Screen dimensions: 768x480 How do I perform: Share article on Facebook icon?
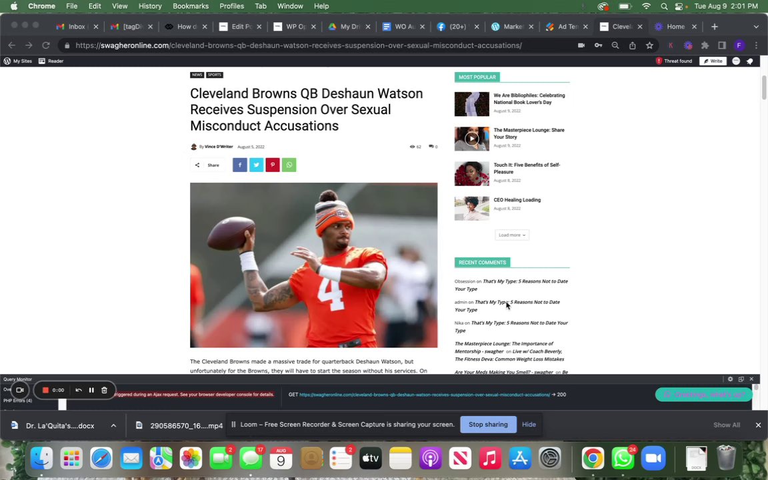coord(239,165)
